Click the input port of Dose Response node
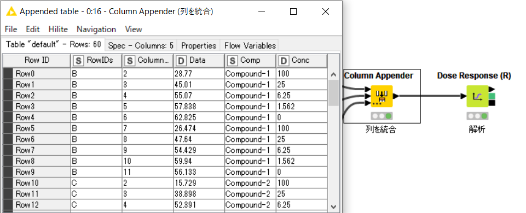The width and height of the screenshot is (526, 213). [x=464, y=97]
